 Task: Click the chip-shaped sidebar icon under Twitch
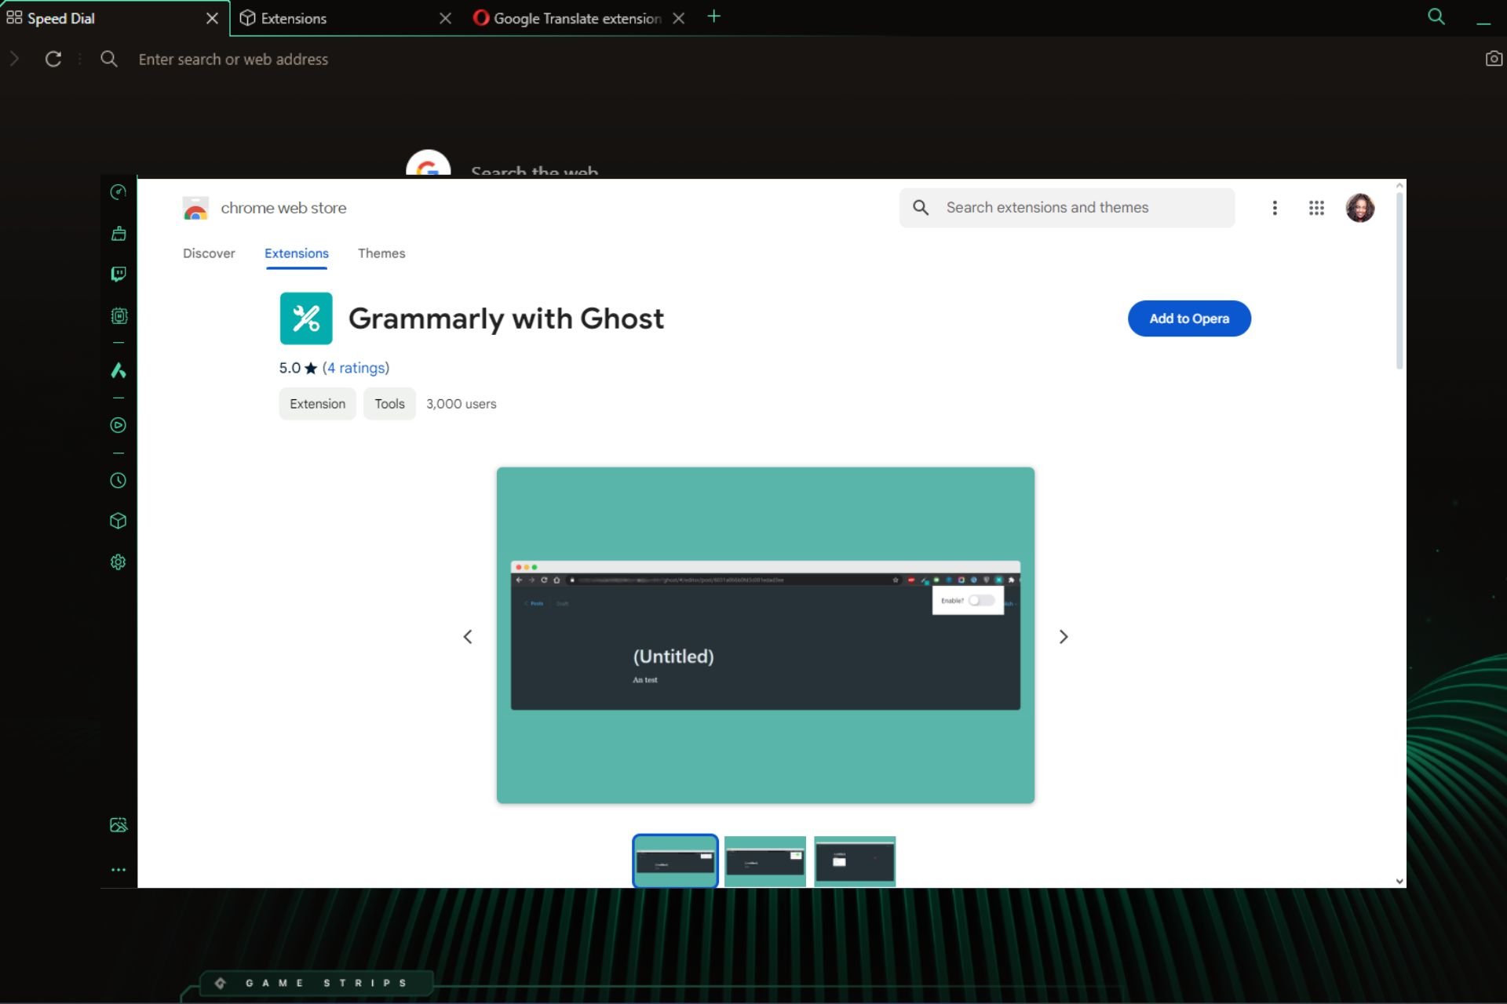pyautogui.click(x=119, y=315)
